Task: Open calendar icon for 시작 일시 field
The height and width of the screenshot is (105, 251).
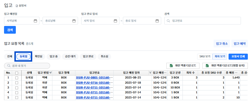Action: click(x=115, y=21)
